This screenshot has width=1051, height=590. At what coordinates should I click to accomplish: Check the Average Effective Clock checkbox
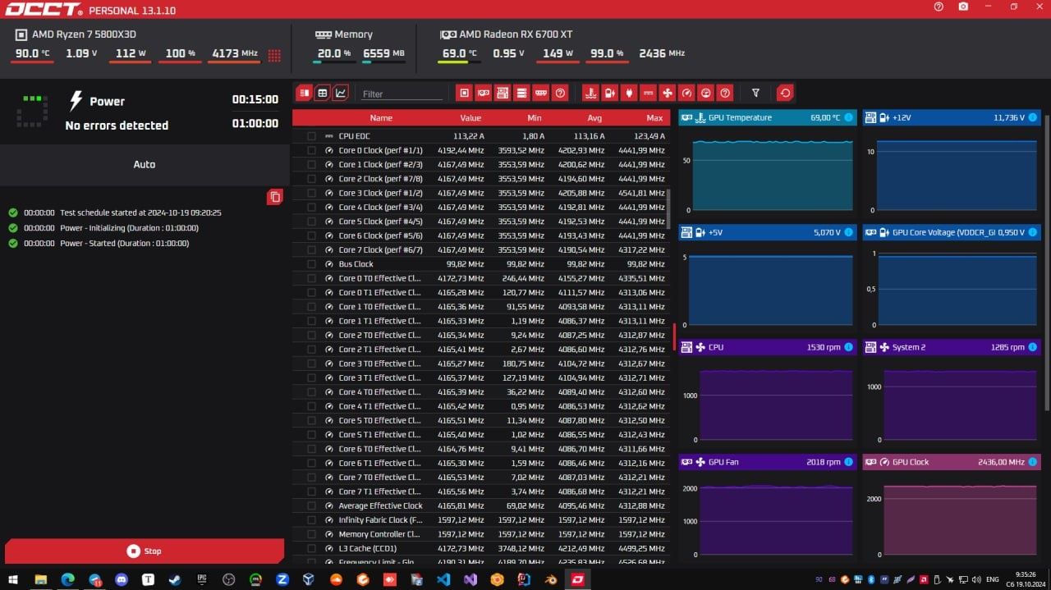pos(311,505)
